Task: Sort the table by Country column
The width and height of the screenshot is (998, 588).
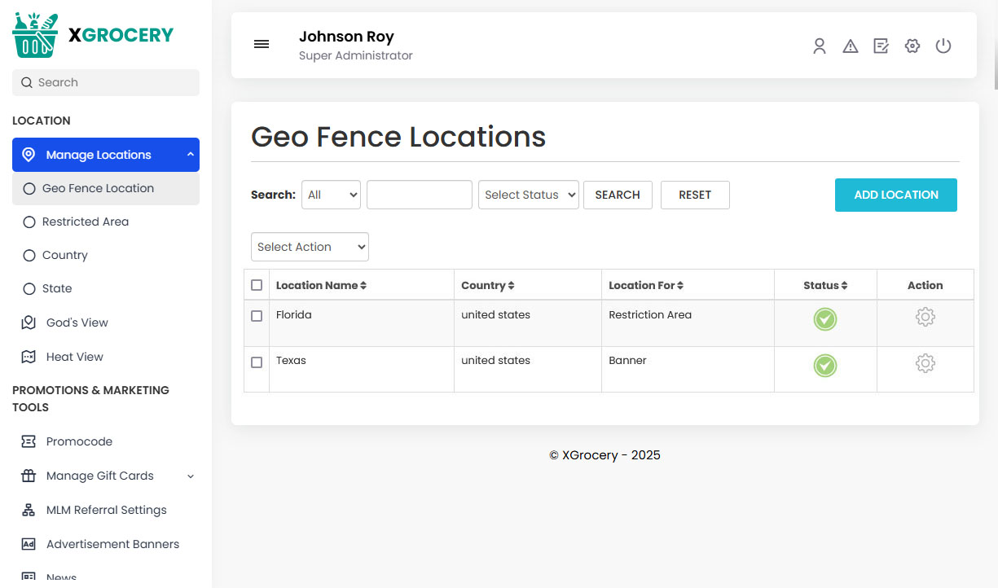Action: pos(487,285)
